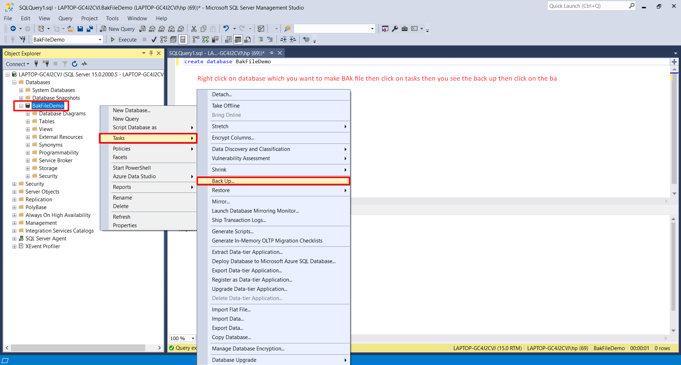Click the New Query button
The image size is (681, 365).
[117, 29]
